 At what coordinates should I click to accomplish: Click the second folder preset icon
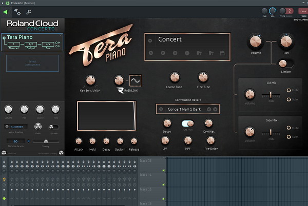click(211, 53)
